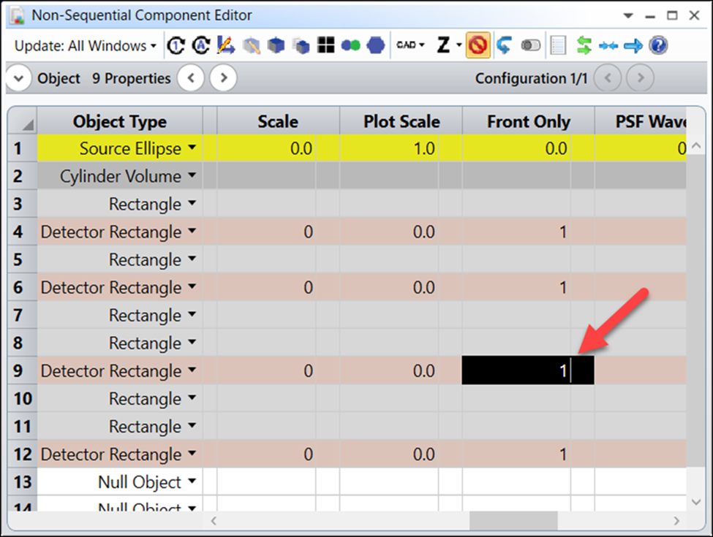Click the blue right arrow toolbar icon
Screen dimensions: 713x537
[x=633, y=45]
